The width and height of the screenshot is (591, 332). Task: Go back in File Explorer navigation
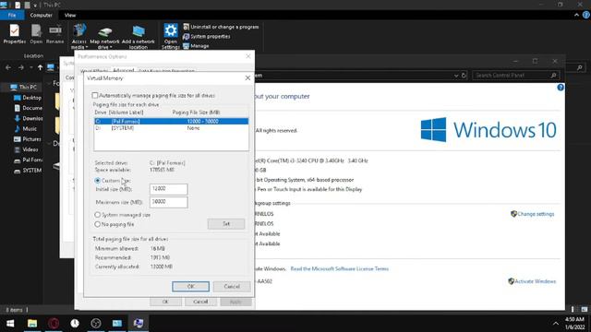[x=8, y=67]
